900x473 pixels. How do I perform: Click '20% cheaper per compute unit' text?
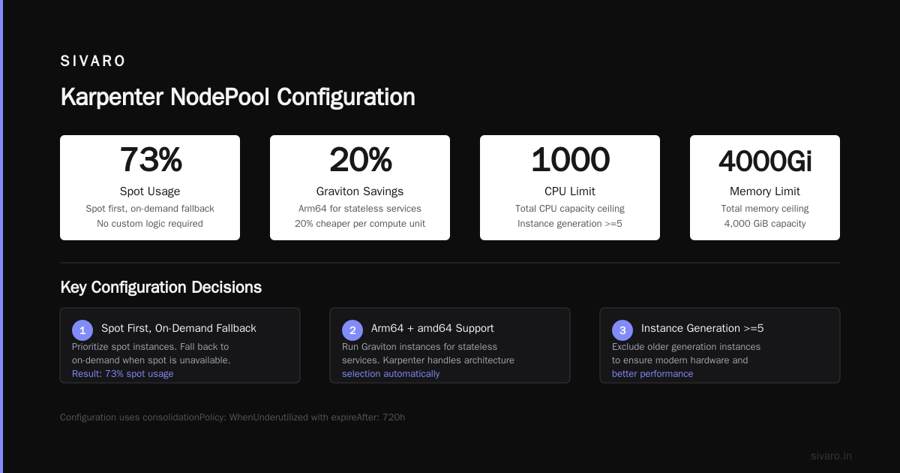(x=360, y=224)
